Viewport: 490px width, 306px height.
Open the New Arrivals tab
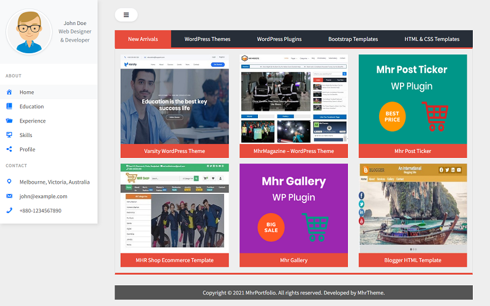click(x=143, y=39)
